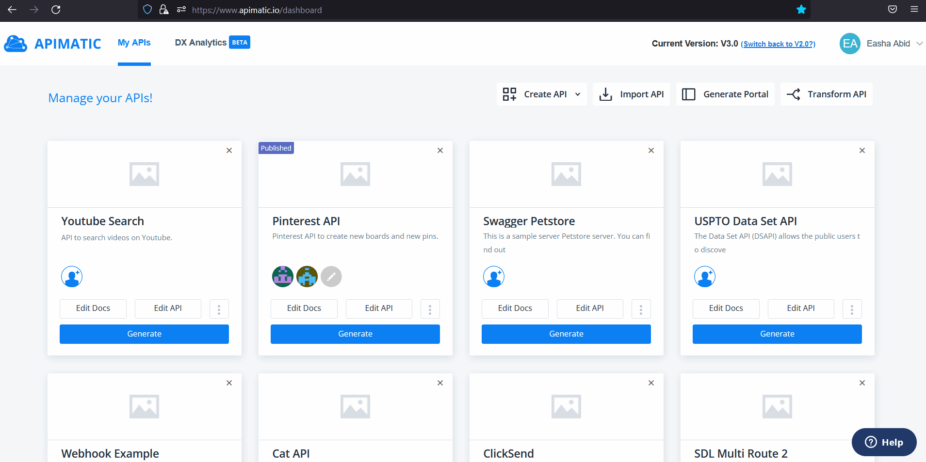
Task: Switch to the DX Analytics tab
Action: (200, 43)
